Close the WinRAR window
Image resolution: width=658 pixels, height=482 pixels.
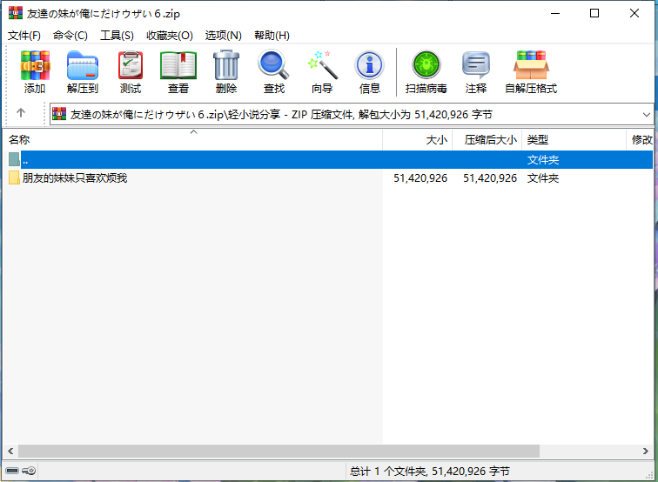pos(634,13)
